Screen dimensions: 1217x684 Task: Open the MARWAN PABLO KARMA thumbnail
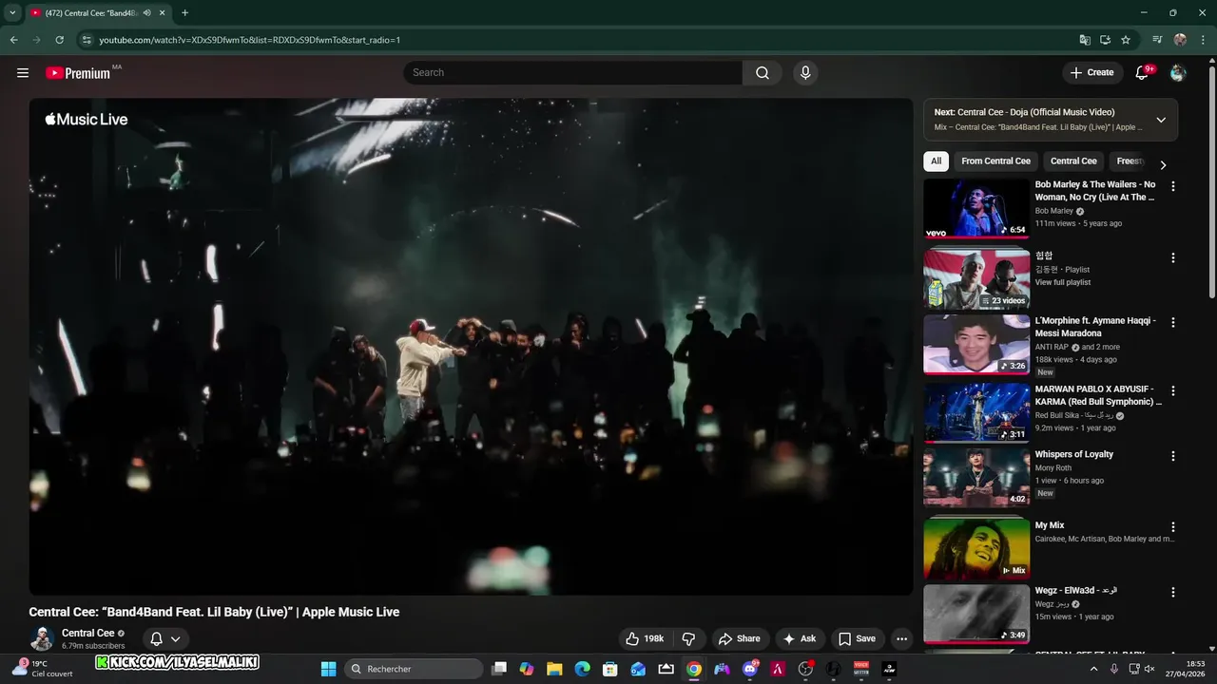[x=976, y=412]
